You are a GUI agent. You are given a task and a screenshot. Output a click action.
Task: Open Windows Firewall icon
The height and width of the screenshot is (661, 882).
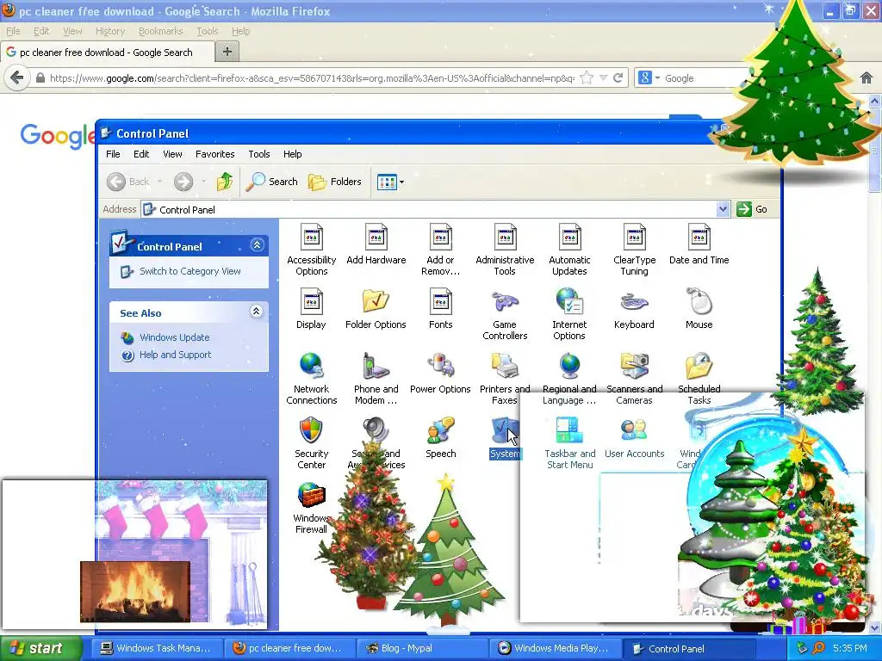coord(311,508)
